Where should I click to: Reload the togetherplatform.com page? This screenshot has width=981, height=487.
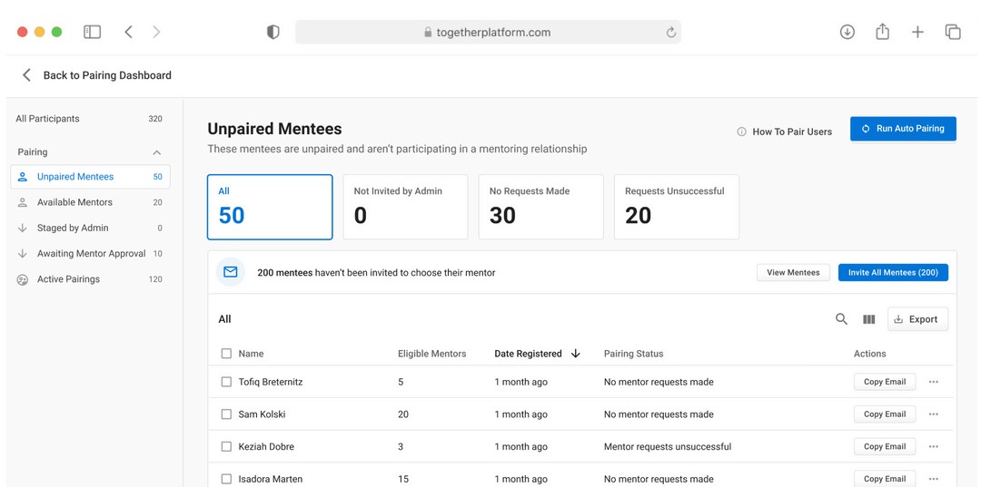click(670, 33)
